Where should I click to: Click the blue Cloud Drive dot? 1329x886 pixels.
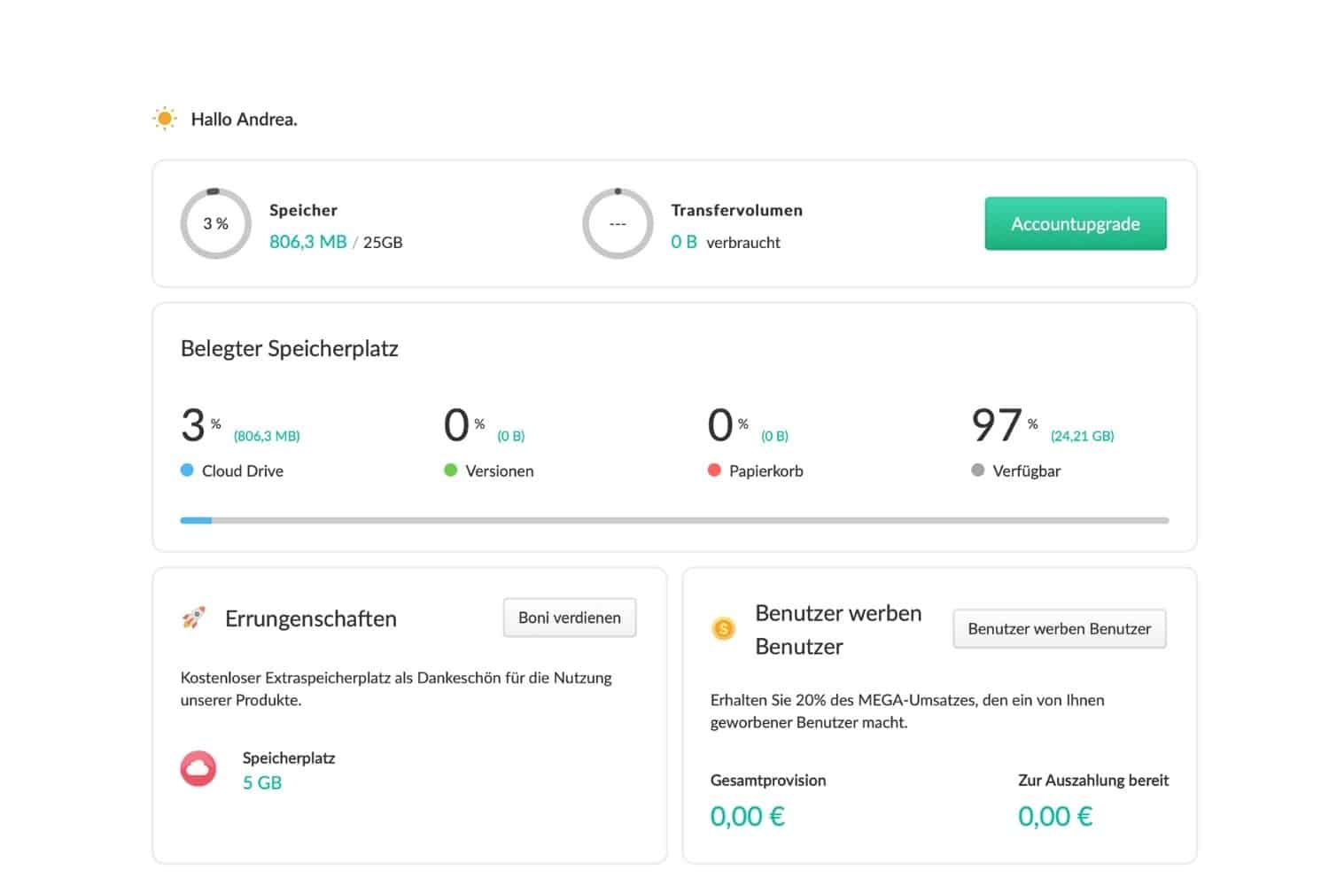pyautogui.click(x=187, y=470)
